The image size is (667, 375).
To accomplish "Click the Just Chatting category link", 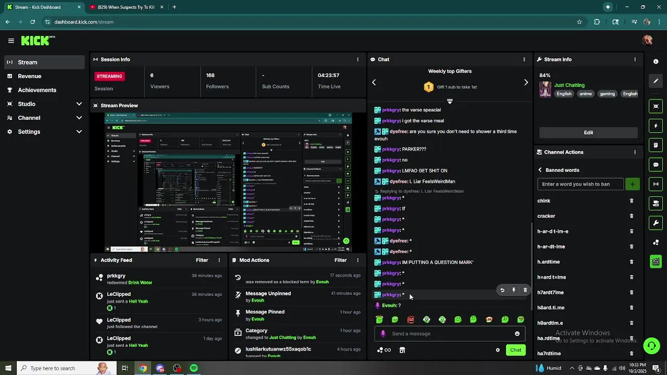I will point(569,85).
